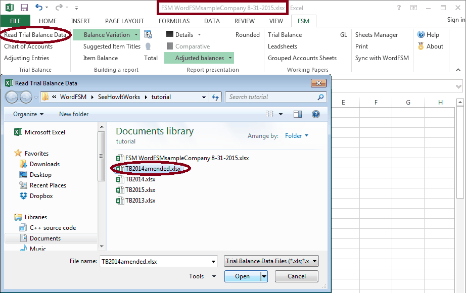
Task: Click the Redo arrow icon
Action: click(59, 8)
